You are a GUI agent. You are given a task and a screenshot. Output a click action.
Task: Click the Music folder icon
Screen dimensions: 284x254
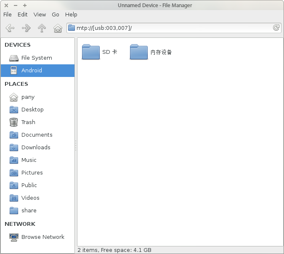click(x=14, y=160)
